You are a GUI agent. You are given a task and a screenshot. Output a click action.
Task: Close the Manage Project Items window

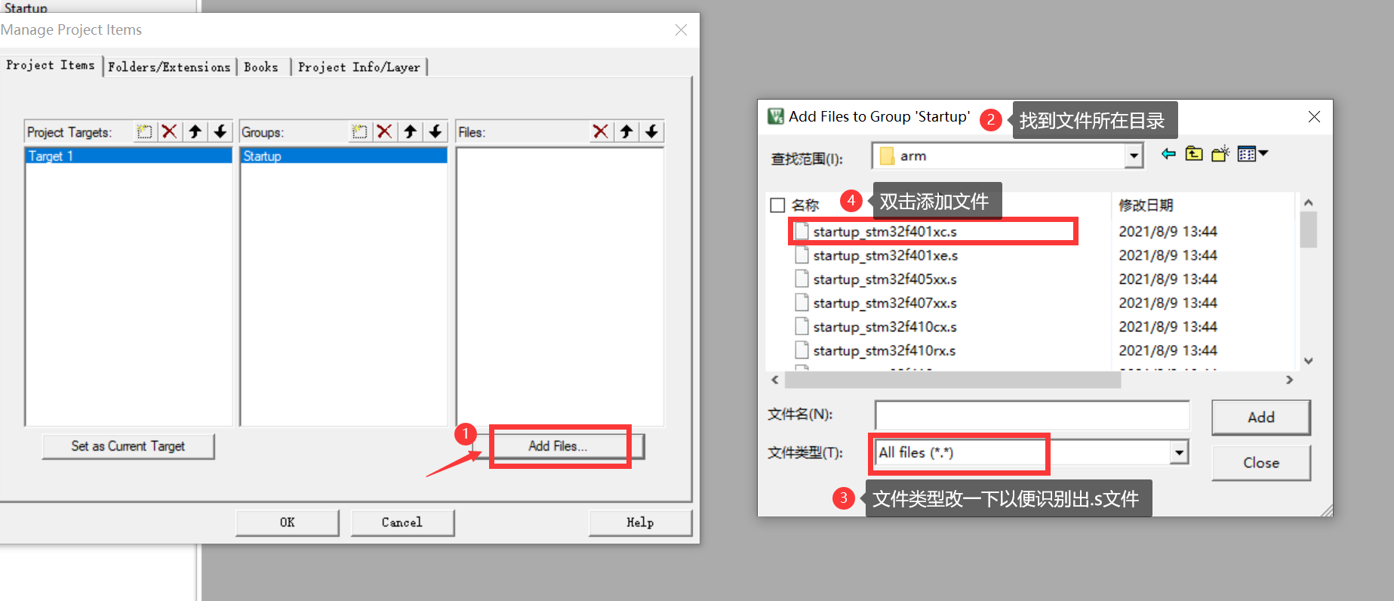681,30
